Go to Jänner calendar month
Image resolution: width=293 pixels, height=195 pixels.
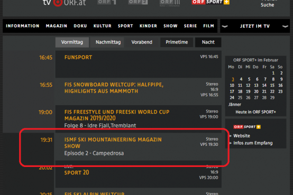tap(235, 105)
